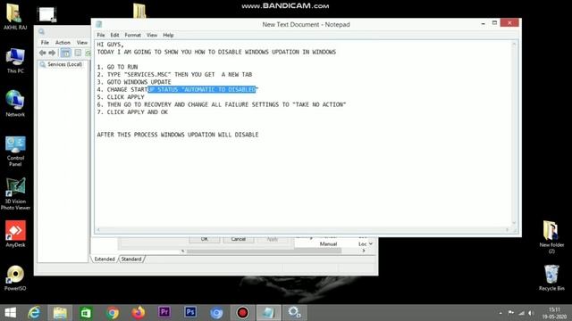Image resolution: width=572 pixels, height=321 pixels.
Task: Click the "HI GUYS," line in Notepad
Action: coord(110,45)
